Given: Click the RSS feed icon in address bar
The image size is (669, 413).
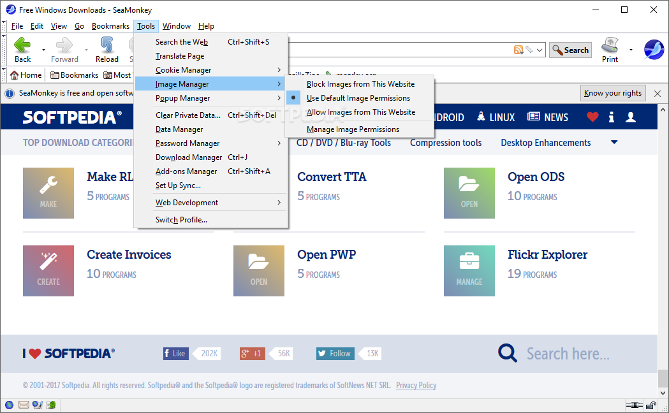Looking at the screenshot, I should click(518, 50).
